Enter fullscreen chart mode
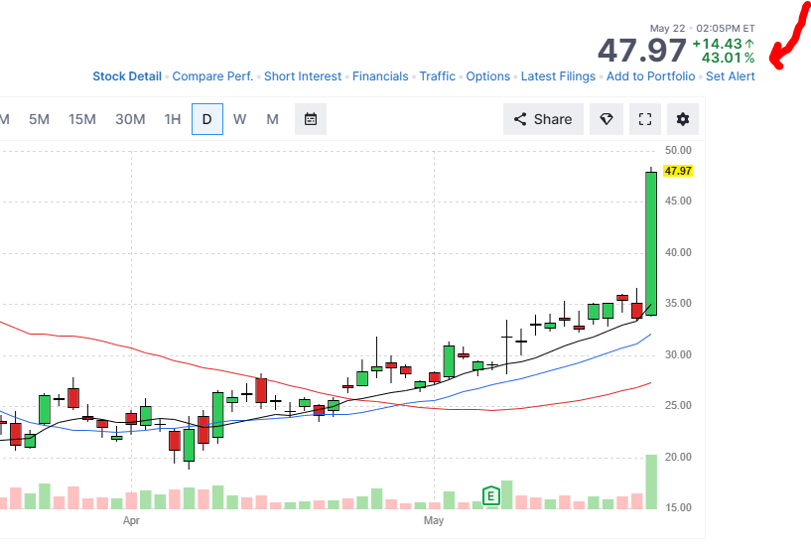The height and width of the screenshot is (550, 811). click(x=645, y=119)
